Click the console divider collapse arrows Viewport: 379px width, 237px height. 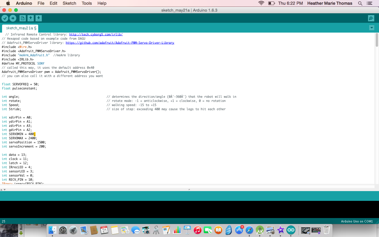point(4,189)
